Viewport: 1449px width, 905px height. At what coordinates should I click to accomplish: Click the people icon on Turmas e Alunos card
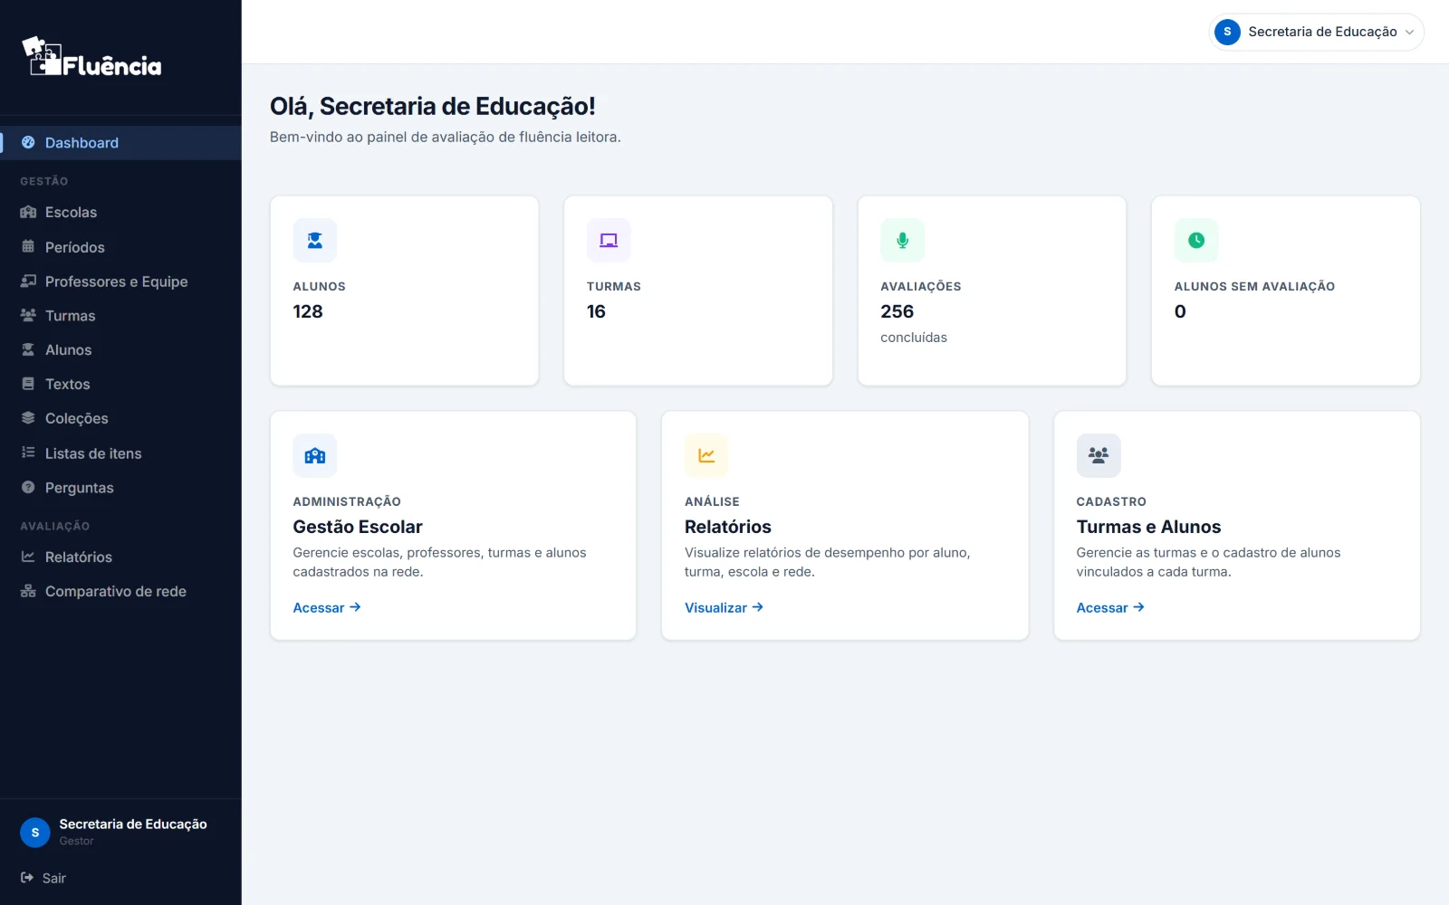pyautogui.click(x=1099, y=456)
